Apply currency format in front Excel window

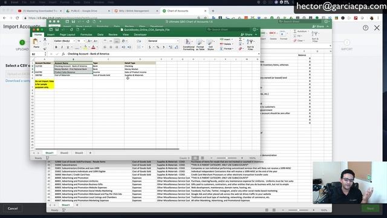point(149,47)
